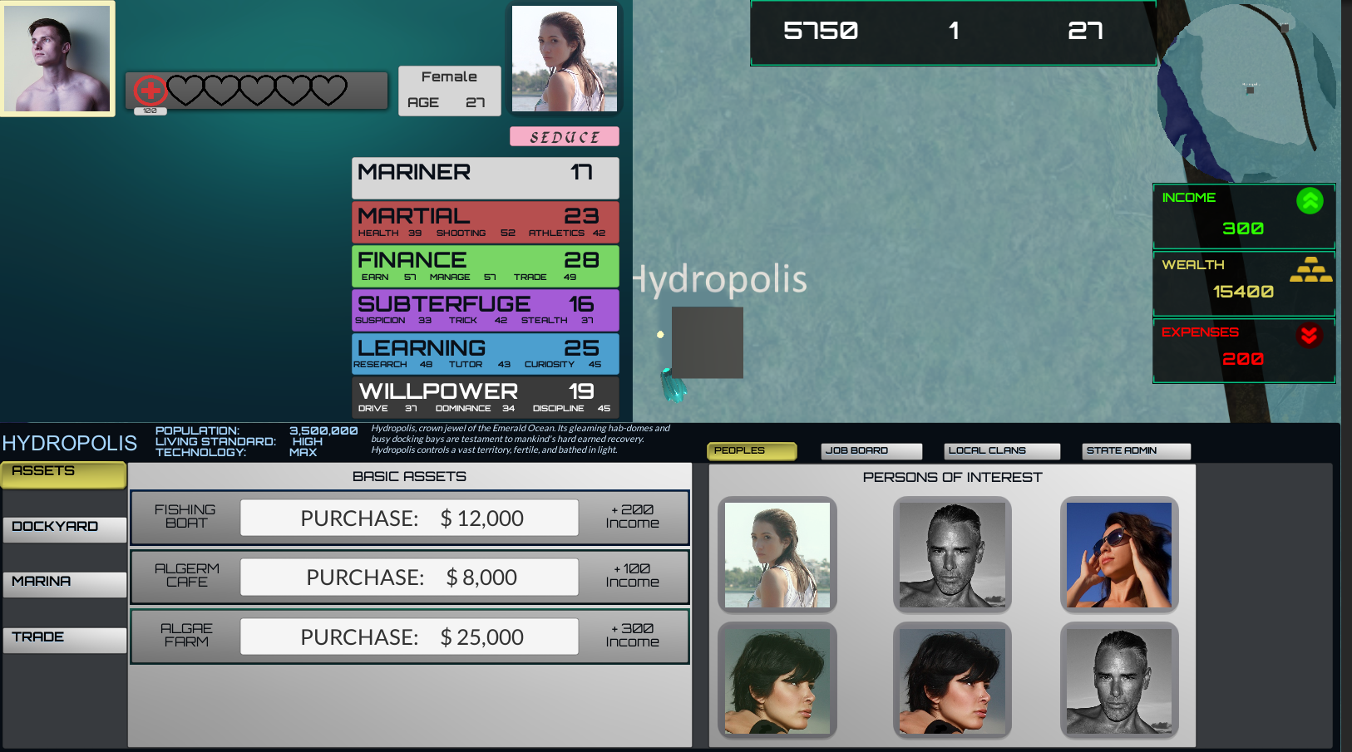Click the Hydropolis city title
This screenshot has height=752, width=1352.
[x=70, y=443]
